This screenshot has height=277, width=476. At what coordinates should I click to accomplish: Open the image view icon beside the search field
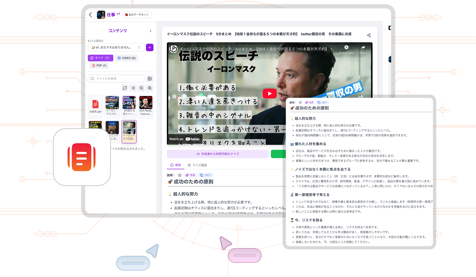tap(149, 78)
